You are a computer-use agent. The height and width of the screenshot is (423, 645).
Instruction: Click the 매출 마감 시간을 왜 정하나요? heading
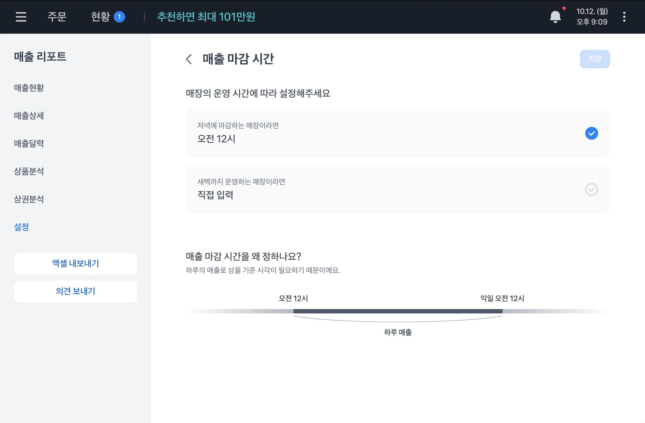pyautogui.click(x=243, y=256)
